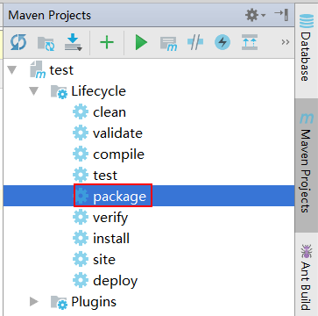The width and height of the screenshot is (318, 316).
Task: Collapse the test project node
Action: tap(12, 70)
